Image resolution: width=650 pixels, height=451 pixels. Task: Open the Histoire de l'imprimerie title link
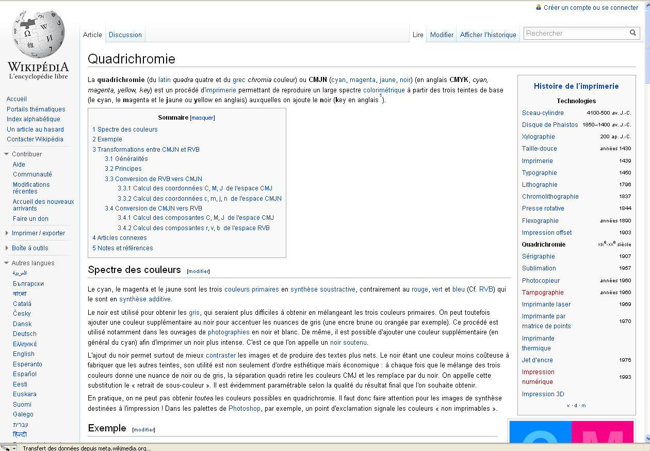(x=576, y=86)
